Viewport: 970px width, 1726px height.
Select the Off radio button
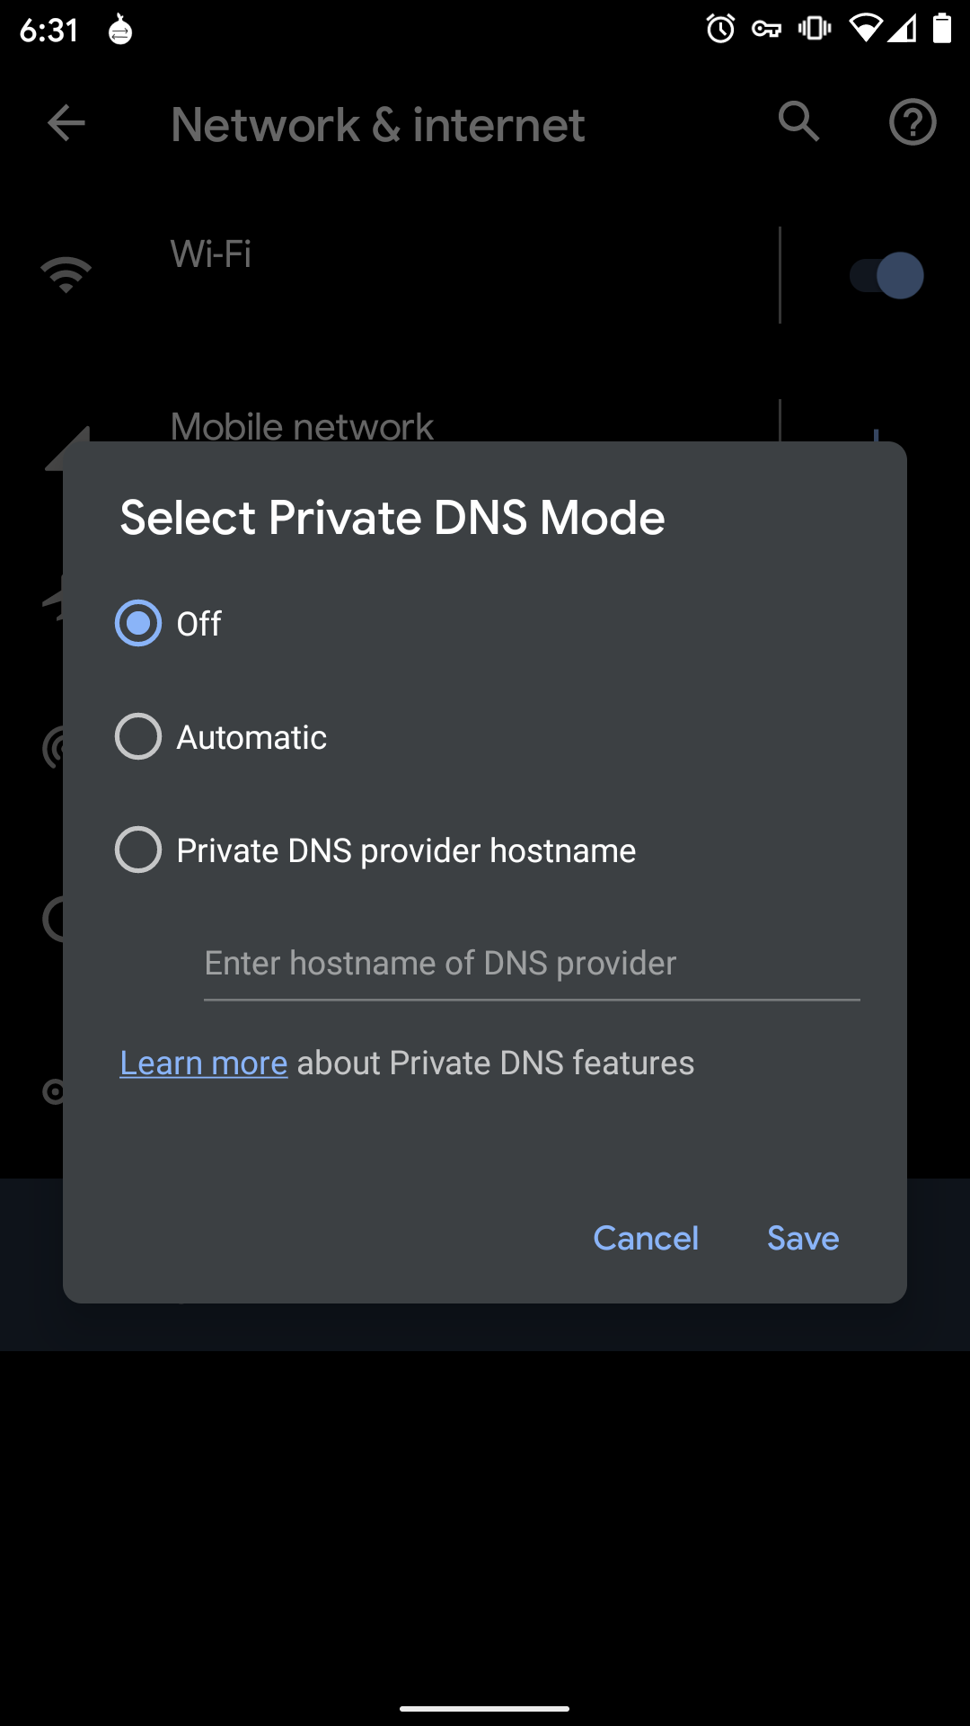pyautogui.click(x=138, y=623)
